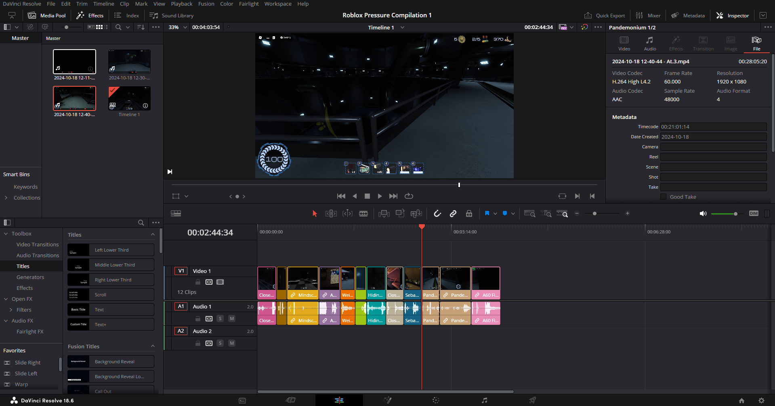Select the Blade Edit Mode tool
Viewport: 775px width, 406px height.
pos(363,214)
